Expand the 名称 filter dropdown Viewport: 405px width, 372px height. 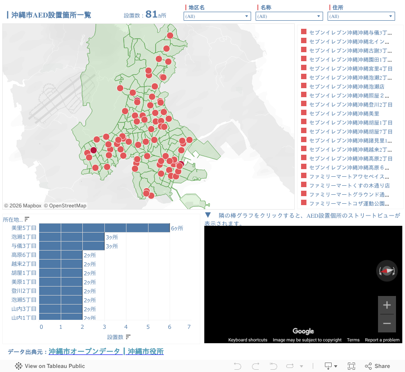click(x=289, y=16)
